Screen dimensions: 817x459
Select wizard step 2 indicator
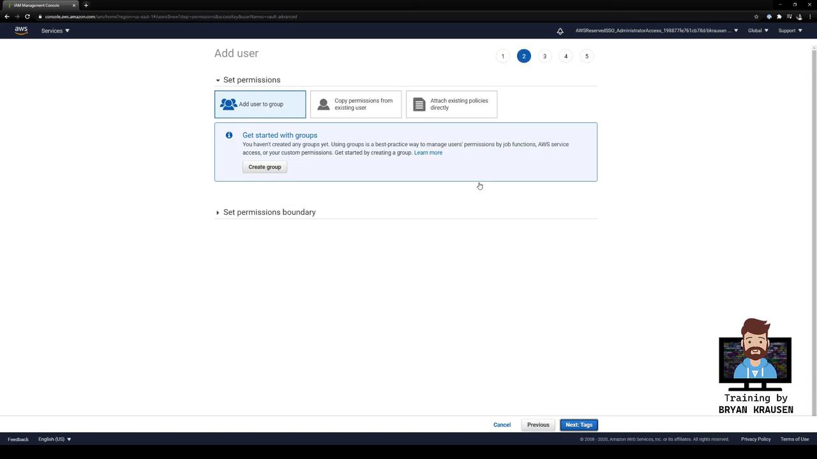[x=524, y=56]
